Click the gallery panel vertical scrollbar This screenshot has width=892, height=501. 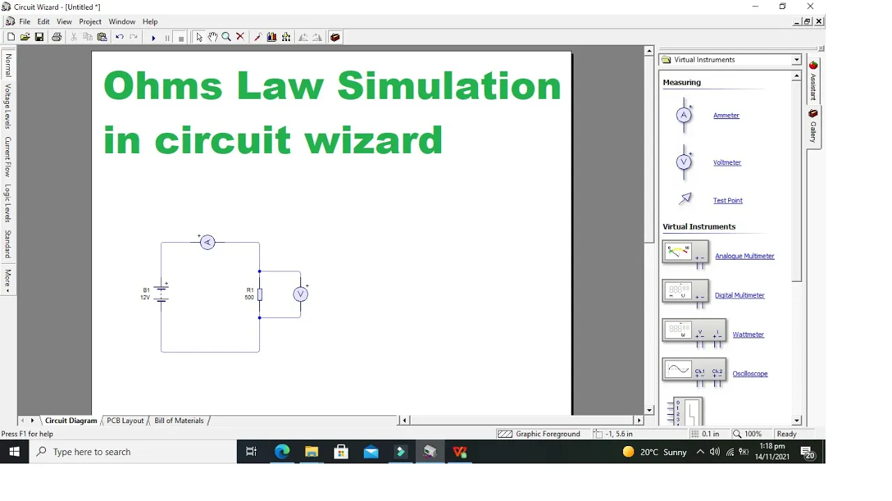point(797,181)
